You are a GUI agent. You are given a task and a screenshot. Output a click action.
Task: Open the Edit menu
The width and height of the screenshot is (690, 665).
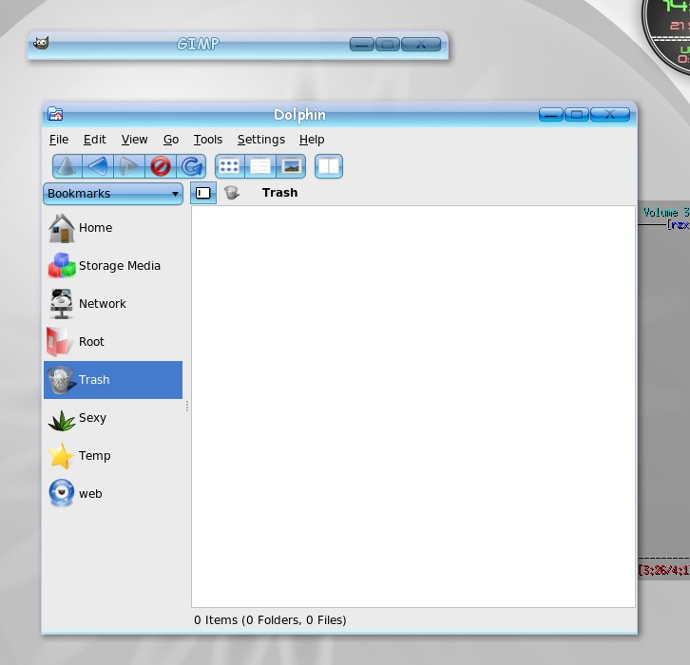point(95,140)
